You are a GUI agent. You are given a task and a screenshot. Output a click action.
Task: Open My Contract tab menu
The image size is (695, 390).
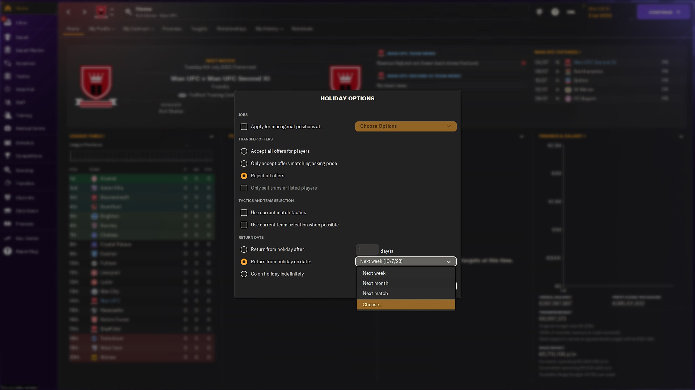coord(138,29)
